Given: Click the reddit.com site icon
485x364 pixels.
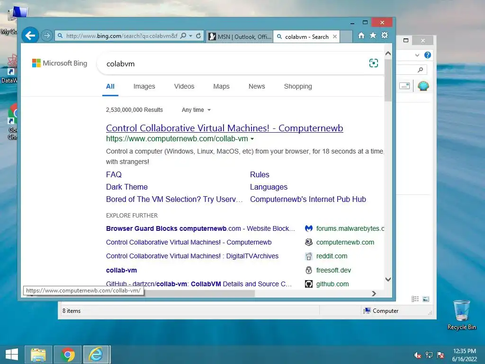Looking at the screenshot, I should [309, 256].
